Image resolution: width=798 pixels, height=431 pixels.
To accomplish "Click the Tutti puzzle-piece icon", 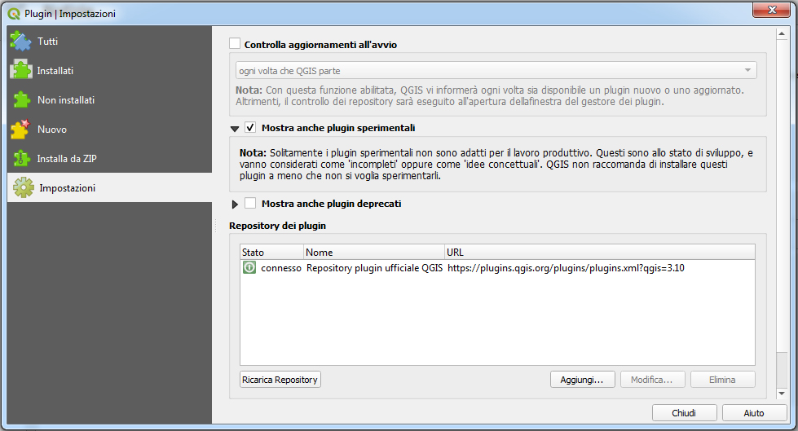I will point(21,42).
